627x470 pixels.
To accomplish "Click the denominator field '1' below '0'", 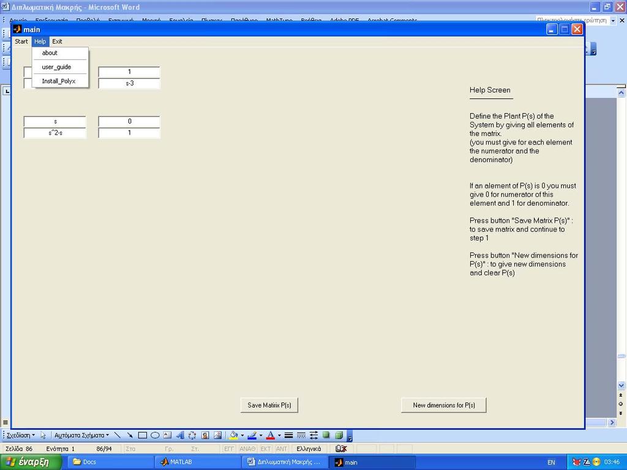I will [x=129, y=133].
